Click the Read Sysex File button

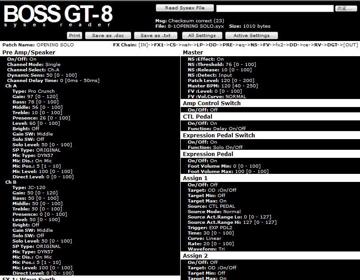[x=185, y=8]
